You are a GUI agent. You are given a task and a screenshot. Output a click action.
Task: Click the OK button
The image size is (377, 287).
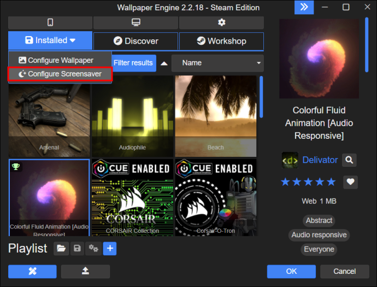pyautogui.click(x=291, y=271)
